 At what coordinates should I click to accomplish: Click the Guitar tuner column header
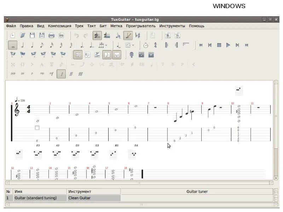[197, 192]
